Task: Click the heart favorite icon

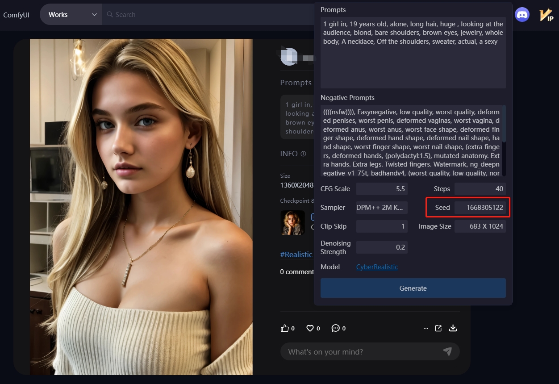Action: [310, 328]
